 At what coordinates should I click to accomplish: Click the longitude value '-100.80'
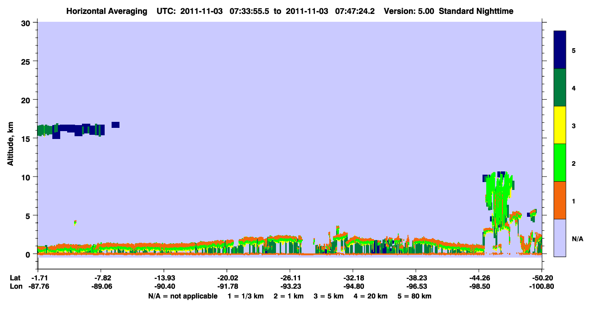pyautogui.click(x=542, y=286)
